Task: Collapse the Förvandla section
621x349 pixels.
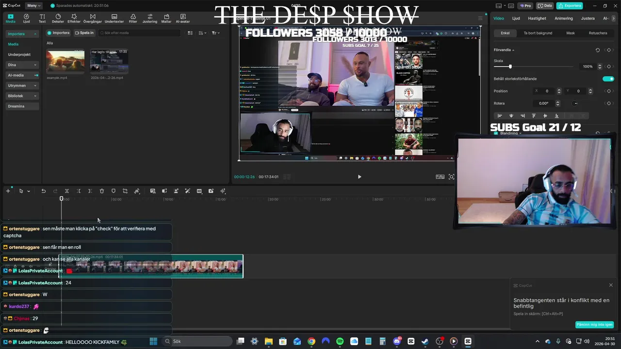Action: 513,50
